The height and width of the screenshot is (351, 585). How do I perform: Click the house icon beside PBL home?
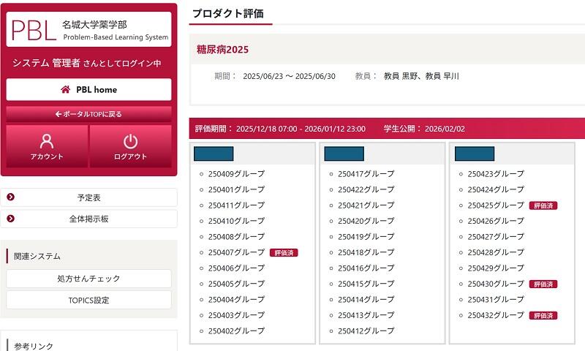pyautogui.click(x=66, y=90)
